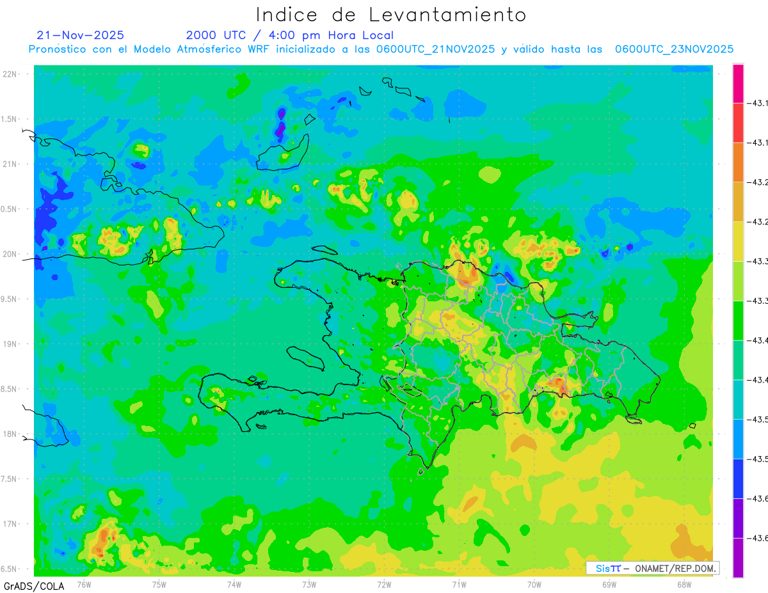This screenshot has height=593, width=768.
Task: Click the 'ONAMET/REP.DOM.' attribution box
Action: coord(652,568)
